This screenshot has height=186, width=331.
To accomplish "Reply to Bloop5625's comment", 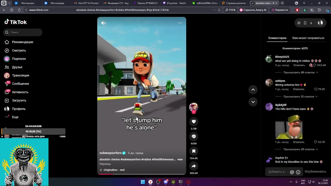I will (x=299, y=65).
